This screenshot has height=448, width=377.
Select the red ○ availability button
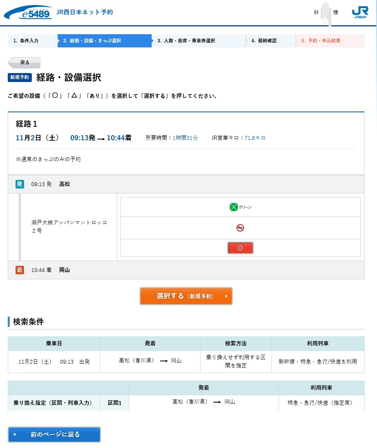(240, 248)
